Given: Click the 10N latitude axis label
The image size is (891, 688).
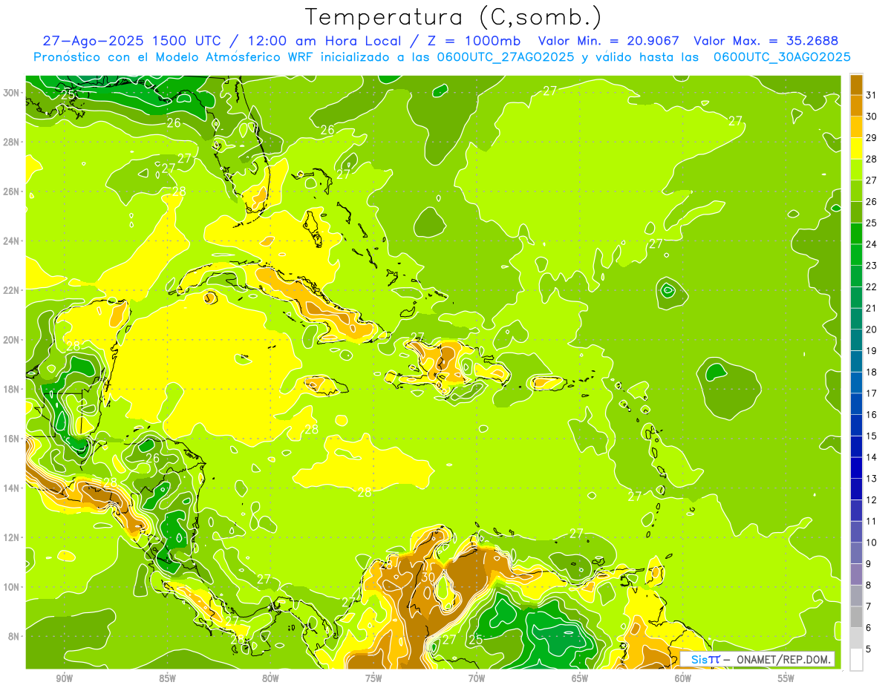Looking at the screenshot, I should tap(13, 586).
